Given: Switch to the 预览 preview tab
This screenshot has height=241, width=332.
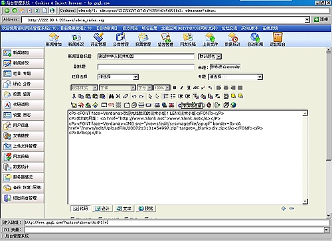Looking at the screenshot, I should [x=145, y=208].
